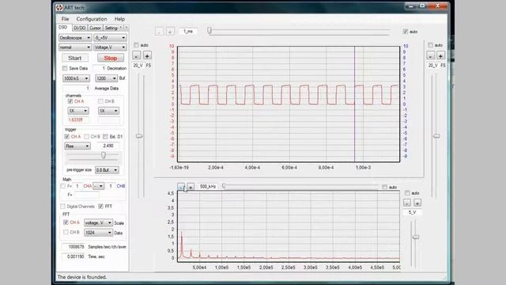Enable the Math F= checkbox
Screen dimensions: 506x285
tap(63, 186)
